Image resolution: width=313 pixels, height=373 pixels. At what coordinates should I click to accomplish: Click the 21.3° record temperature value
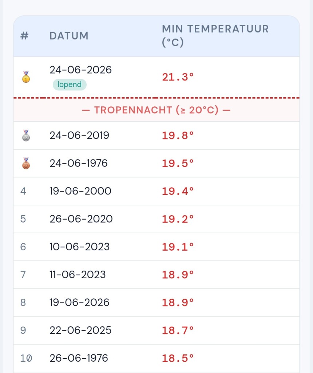178,77
